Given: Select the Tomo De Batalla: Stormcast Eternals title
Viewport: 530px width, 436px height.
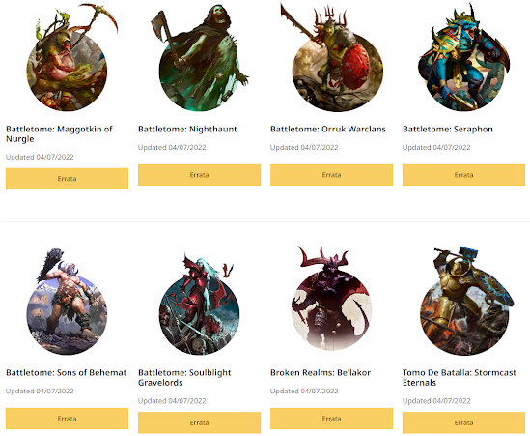Looking at the screenshot, I should [460, 377].
